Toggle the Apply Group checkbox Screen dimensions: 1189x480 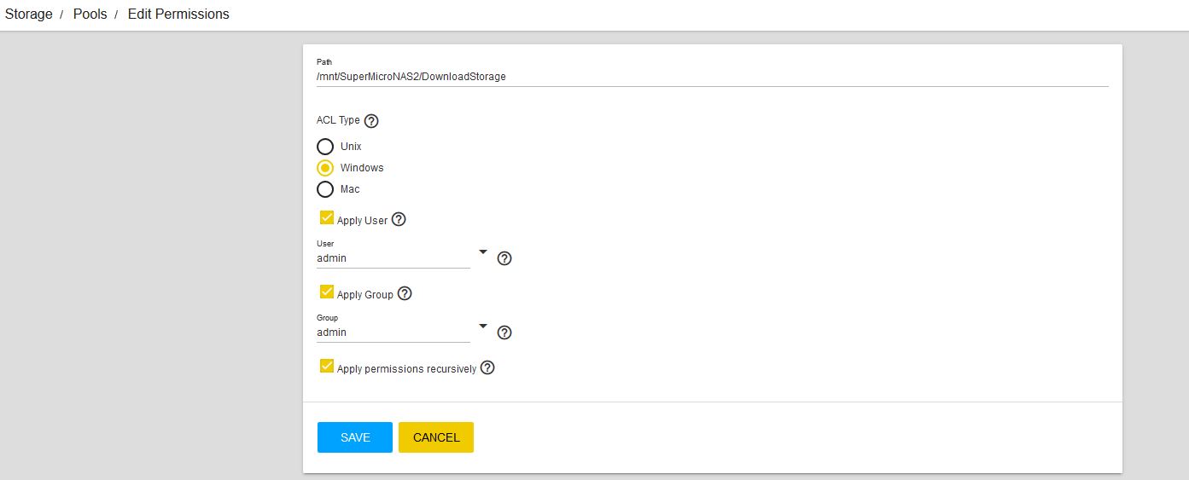pyautogui.click(x=326, y=292)
